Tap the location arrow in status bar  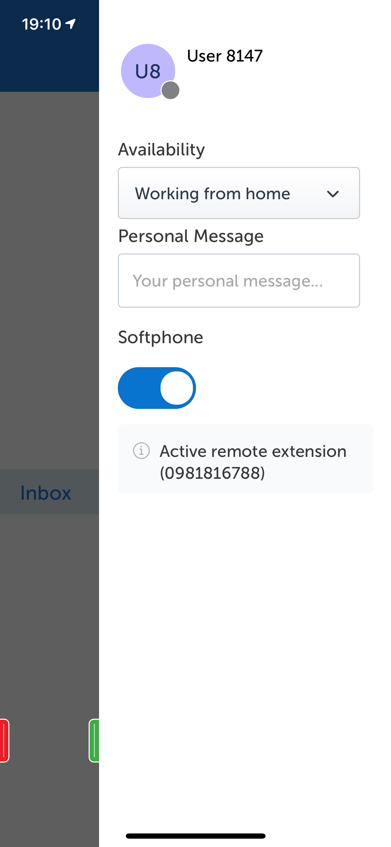pyautogui.click(x=71, y=24)
